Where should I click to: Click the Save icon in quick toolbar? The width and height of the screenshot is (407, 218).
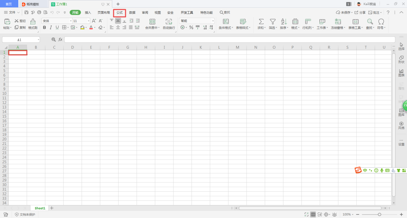click(26, 13)
